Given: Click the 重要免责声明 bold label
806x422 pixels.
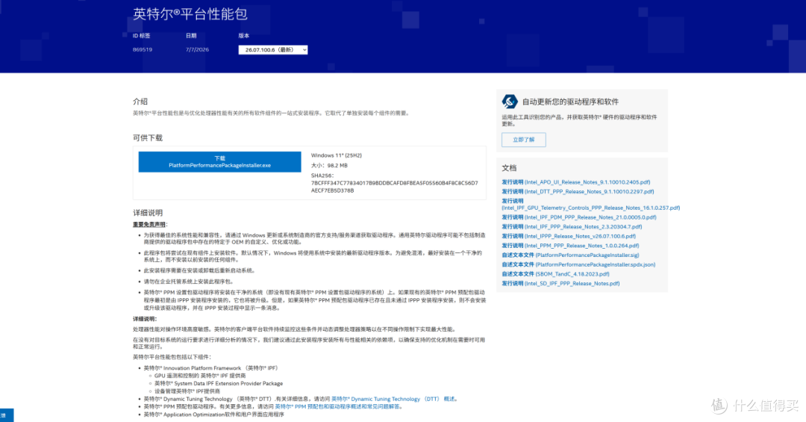Looking at the screenshot, I should point(149,224).
